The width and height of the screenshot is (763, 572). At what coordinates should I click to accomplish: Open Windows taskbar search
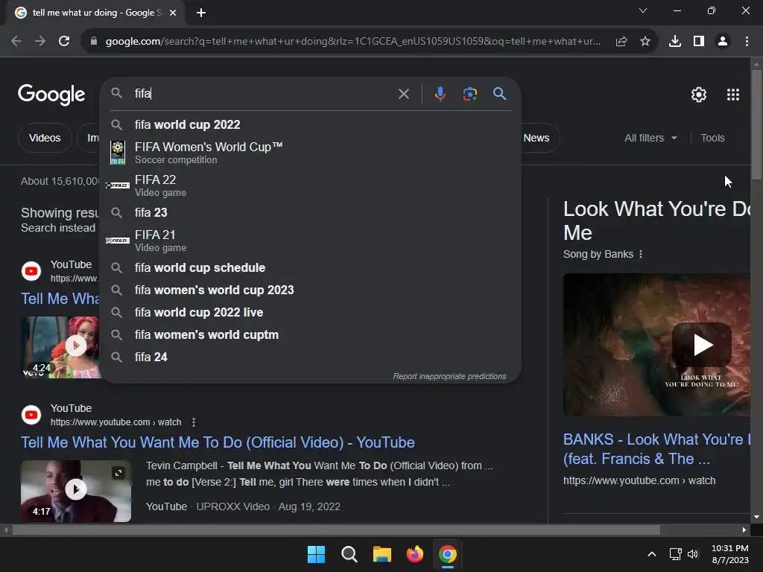click(x=349, y=554)
